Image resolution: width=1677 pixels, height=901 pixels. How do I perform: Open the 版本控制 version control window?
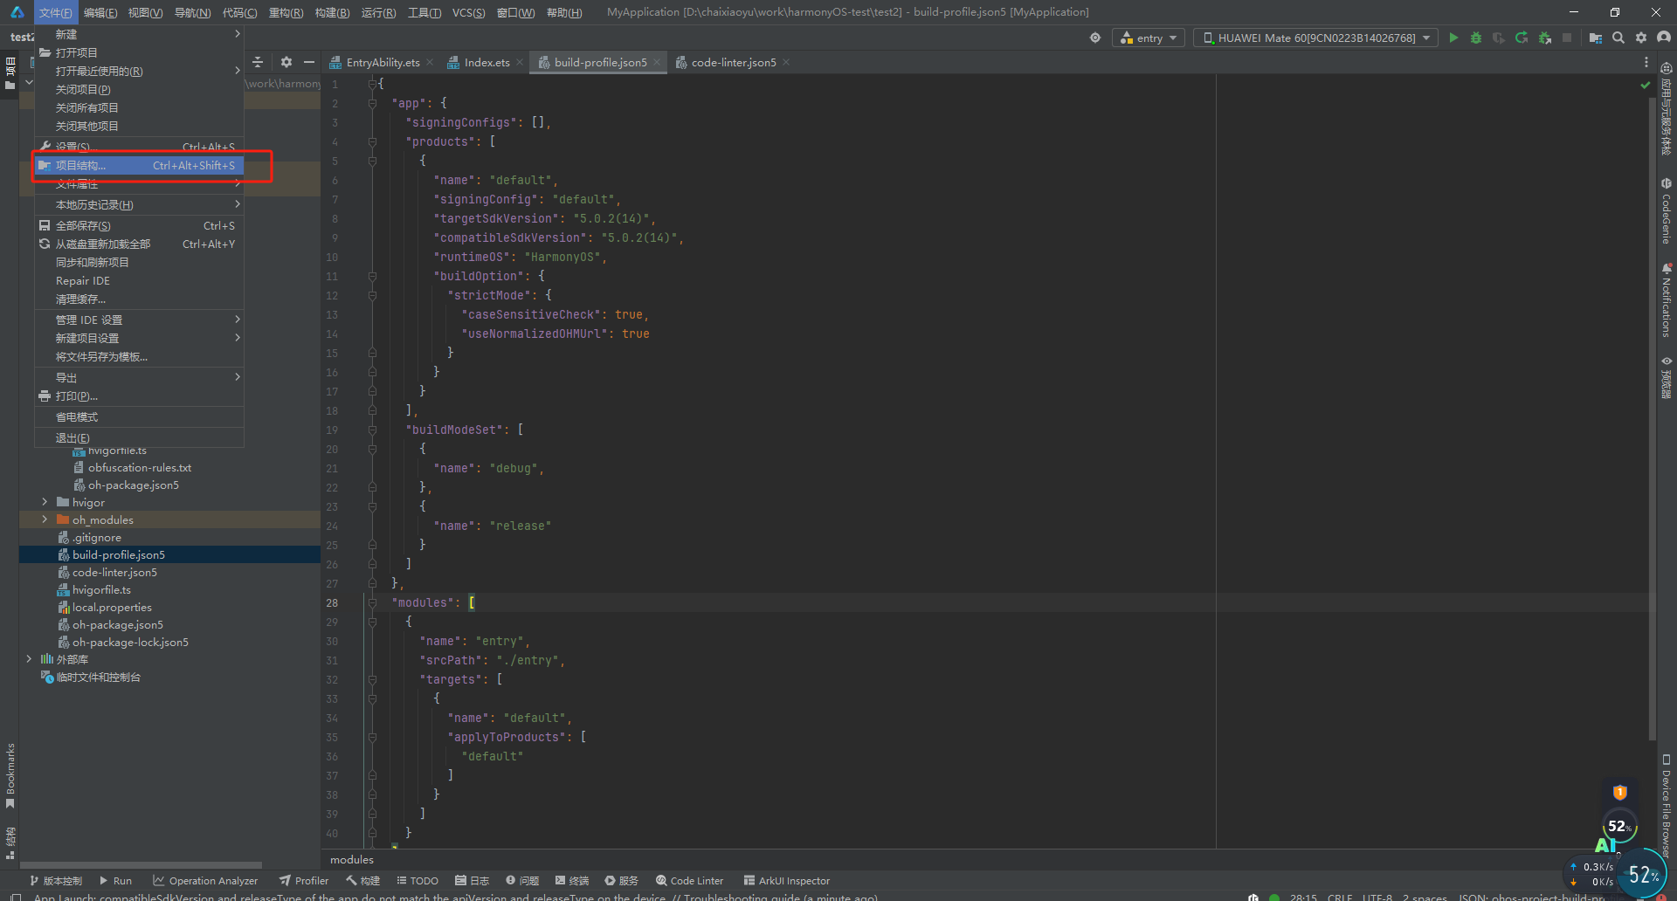pyautogui.click(x=56, y=881)
